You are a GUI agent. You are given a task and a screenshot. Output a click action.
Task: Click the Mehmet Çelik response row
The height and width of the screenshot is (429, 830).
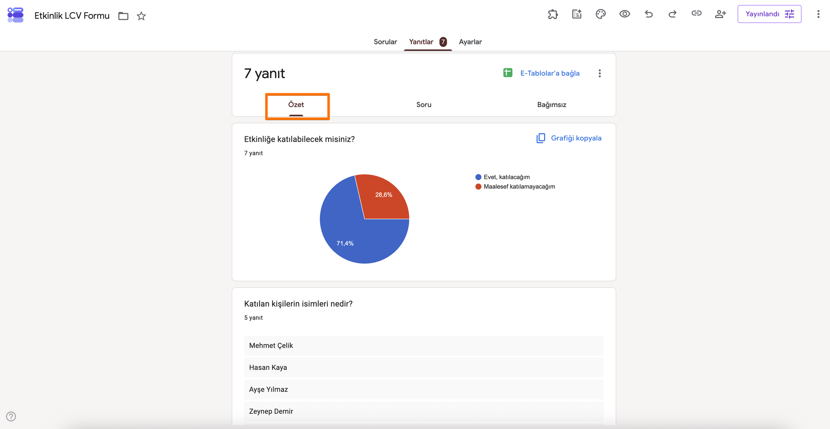pos(424,345)
